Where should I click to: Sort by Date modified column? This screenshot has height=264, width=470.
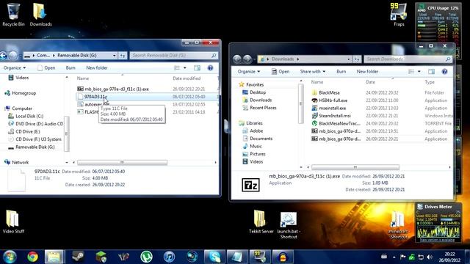point(187,78)
